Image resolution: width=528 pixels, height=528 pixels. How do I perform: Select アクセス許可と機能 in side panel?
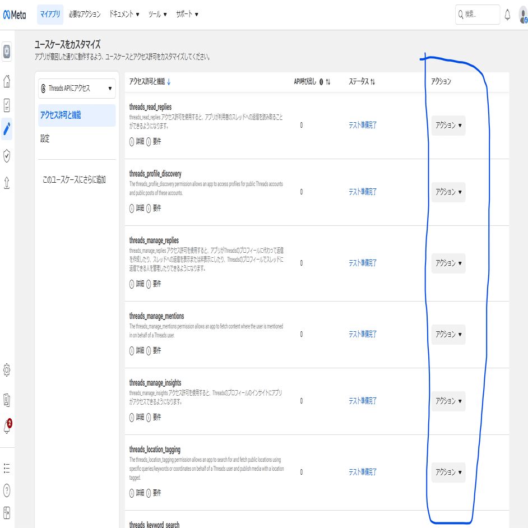(x=77, y=115)
